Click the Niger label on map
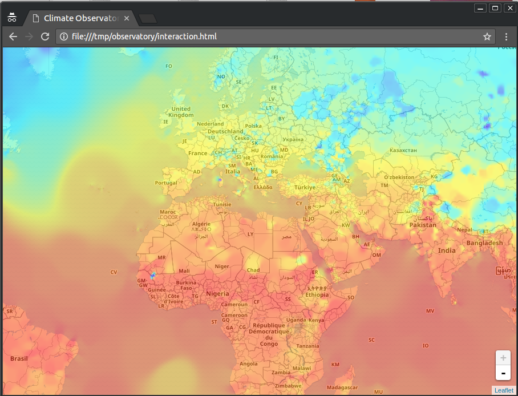The image size is (518, 396). tap(222, 266)
